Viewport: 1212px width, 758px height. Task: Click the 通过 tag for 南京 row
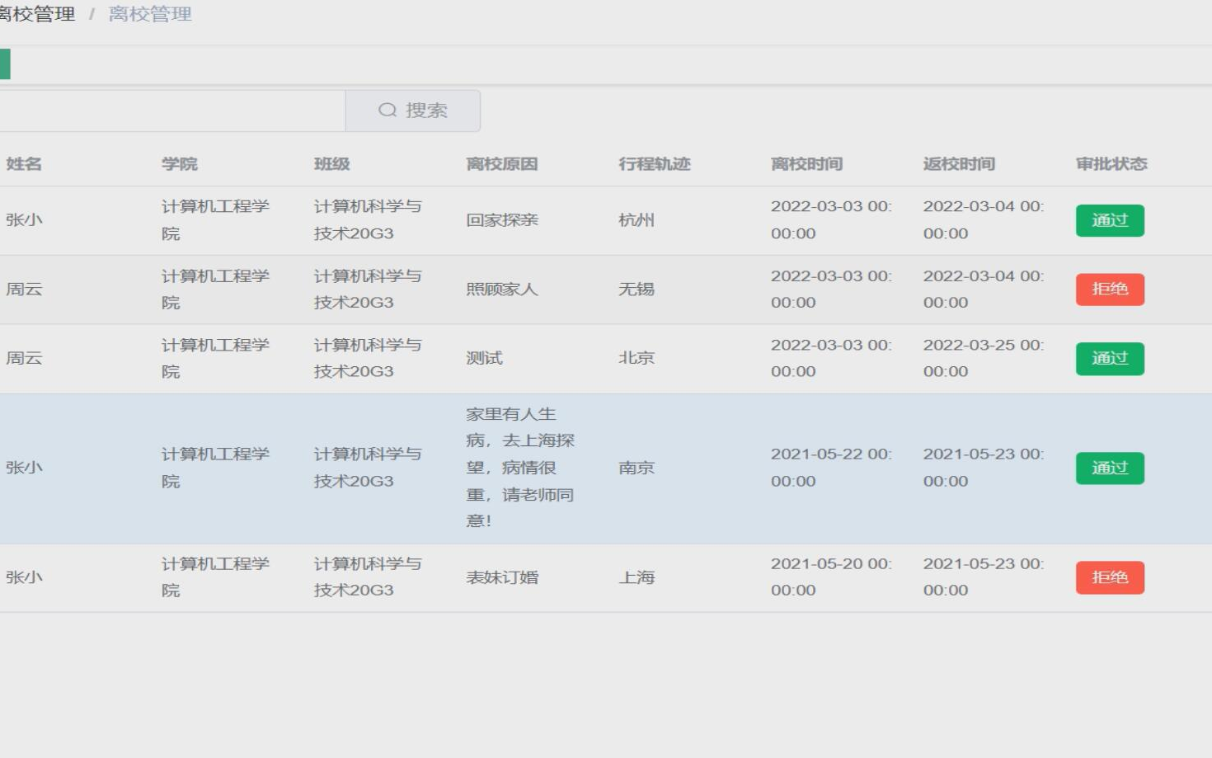[1110, 468]
